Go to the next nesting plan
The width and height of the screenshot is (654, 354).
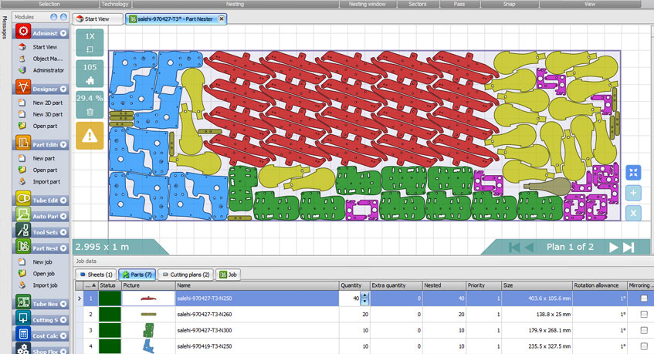coord(614,248)
